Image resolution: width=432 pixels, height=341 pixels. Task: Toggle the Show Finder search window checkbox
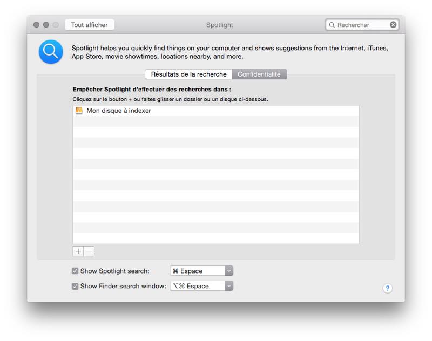[75, 286]
